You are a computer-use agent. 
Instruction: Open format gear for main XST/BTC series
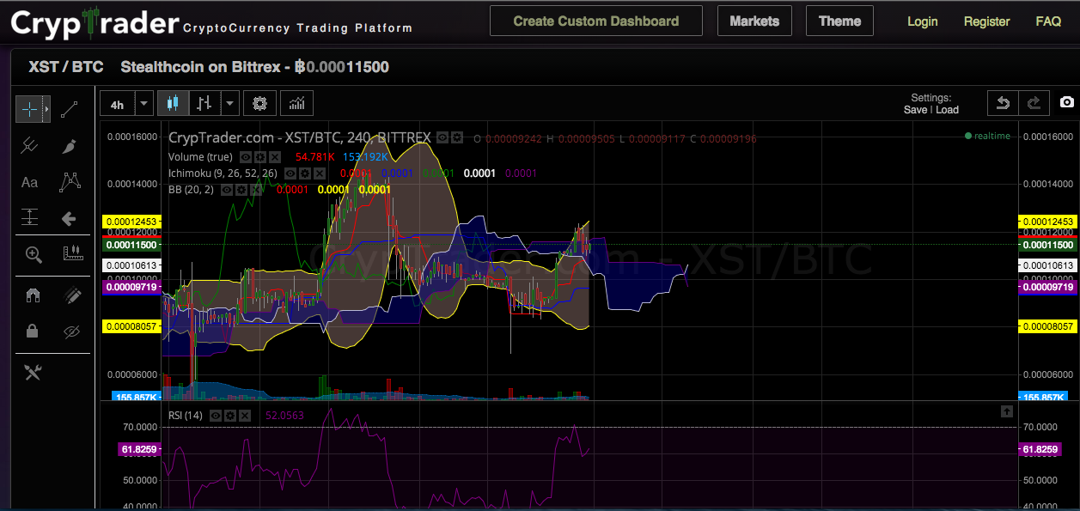click(x=457, y=137)
